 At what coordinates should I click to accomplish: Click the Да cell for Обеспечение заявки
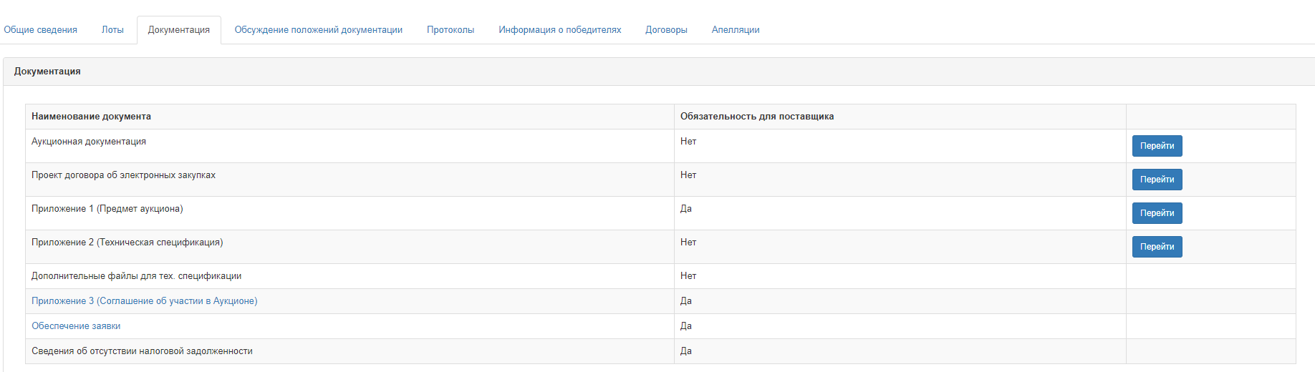pyautogui.click(x=900, y=326)
